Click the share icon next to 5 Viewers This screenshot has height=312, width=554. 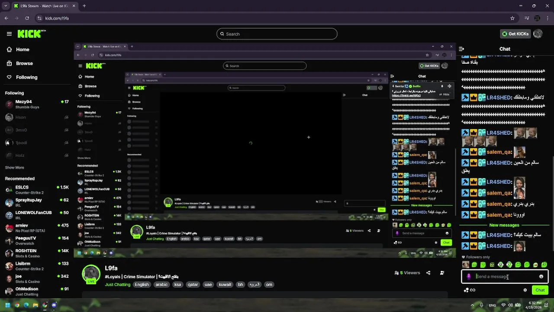[x=428, y=273]
